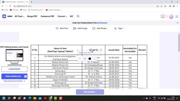
Task: Click the address bar URL
Action: pyautogui.click(x=24, y=6)
